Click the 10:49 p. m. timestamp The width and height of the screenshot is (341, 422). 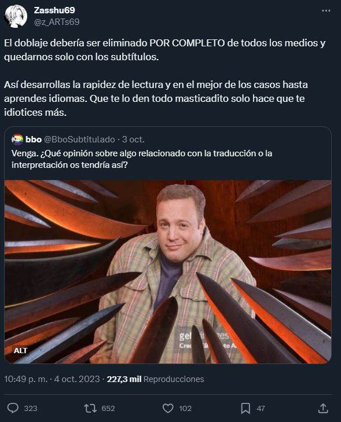click(25, 379)
